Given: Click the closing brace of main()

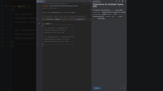Looking at the screenshot, I should 43,46.
